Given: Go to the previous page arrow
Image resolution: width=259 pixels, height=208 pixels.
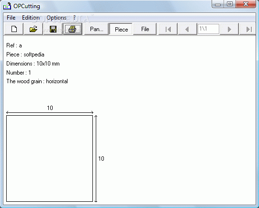Looking at the screenshot, I should pos(187,29).
